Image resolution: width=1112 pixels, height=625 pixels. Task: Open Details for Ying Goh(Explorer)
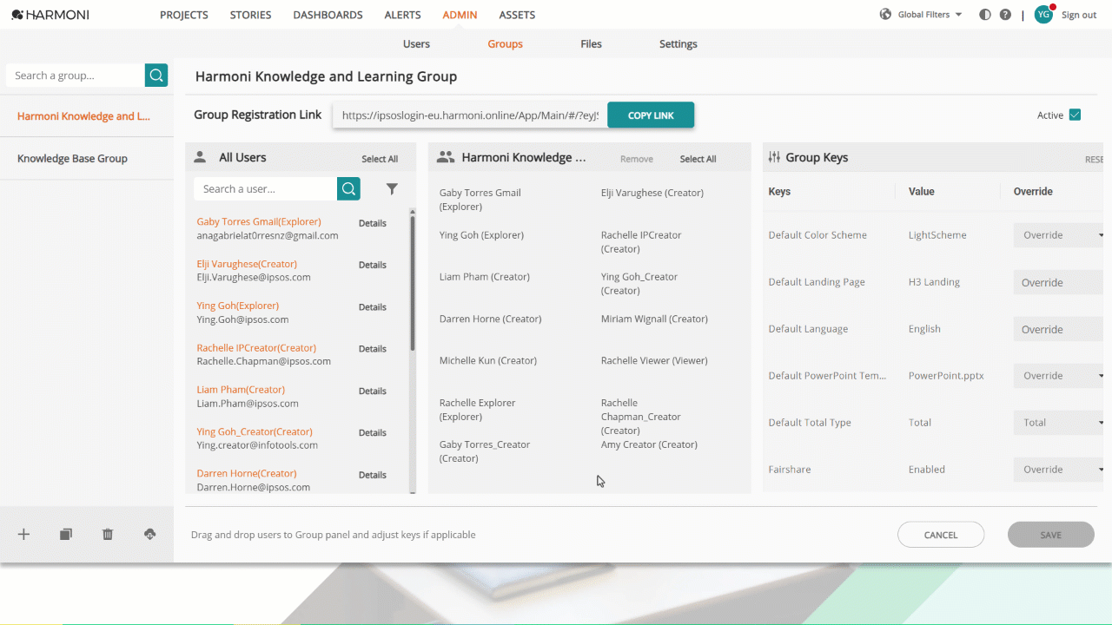(x=373, y=306)
